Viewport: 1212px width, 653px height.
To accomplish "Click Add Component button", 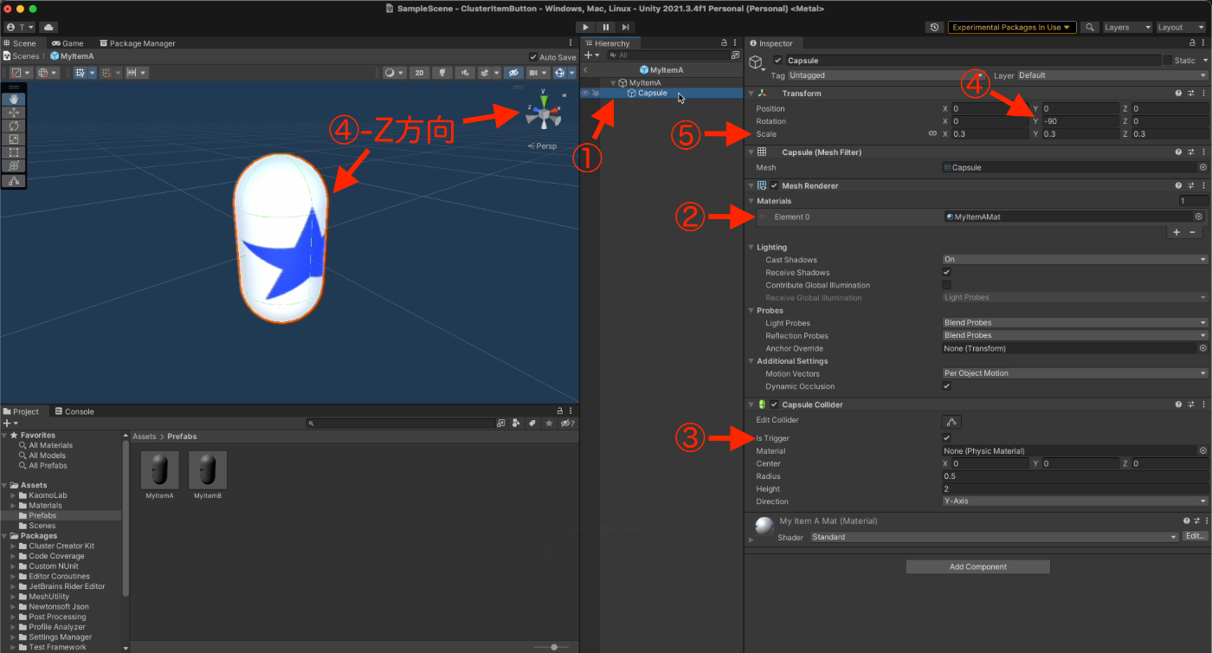I will click(977, 566).
